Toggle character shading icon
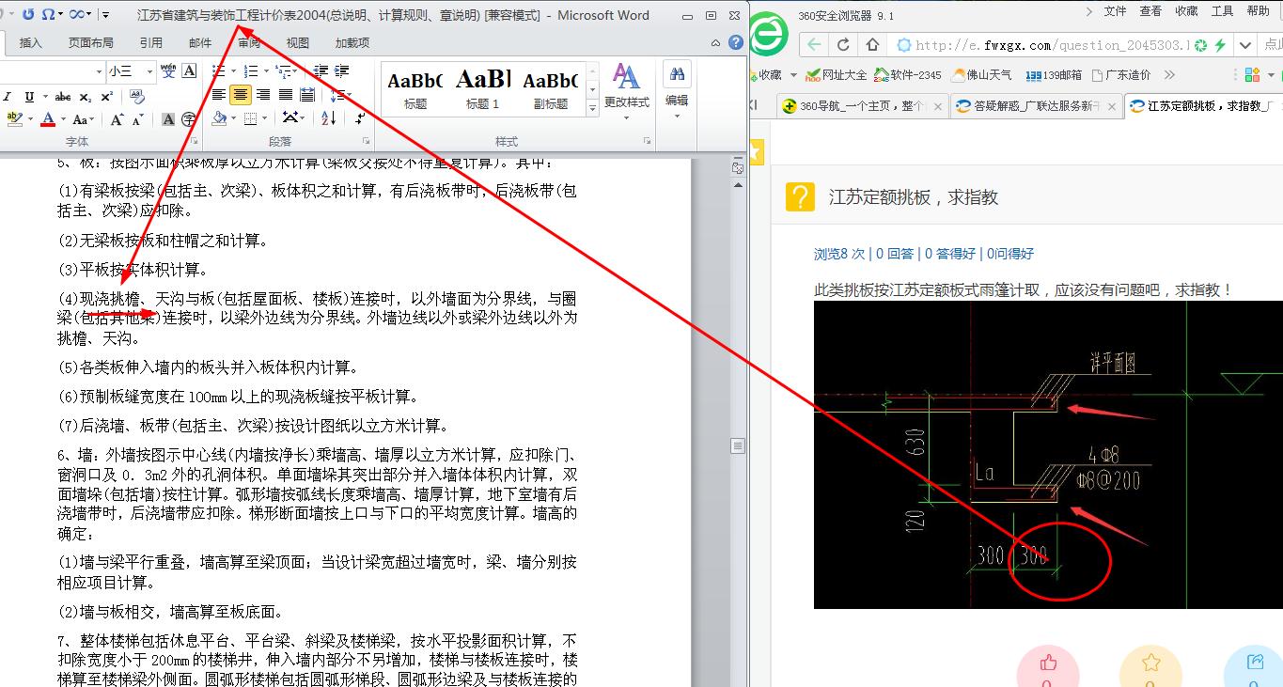 point(168,119)
